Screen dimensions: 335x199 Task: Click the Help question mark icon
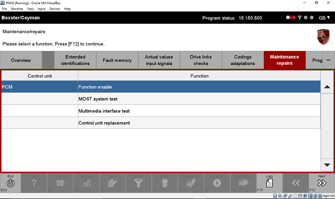(x=34, y=183)
